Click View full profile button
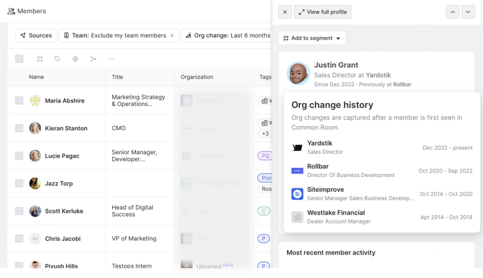 pyautogui.click(x=322, y=12)
